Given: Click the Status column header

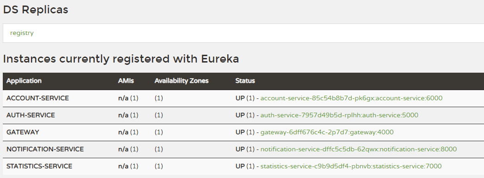Looking at the screenshot, I should [245, 81].
